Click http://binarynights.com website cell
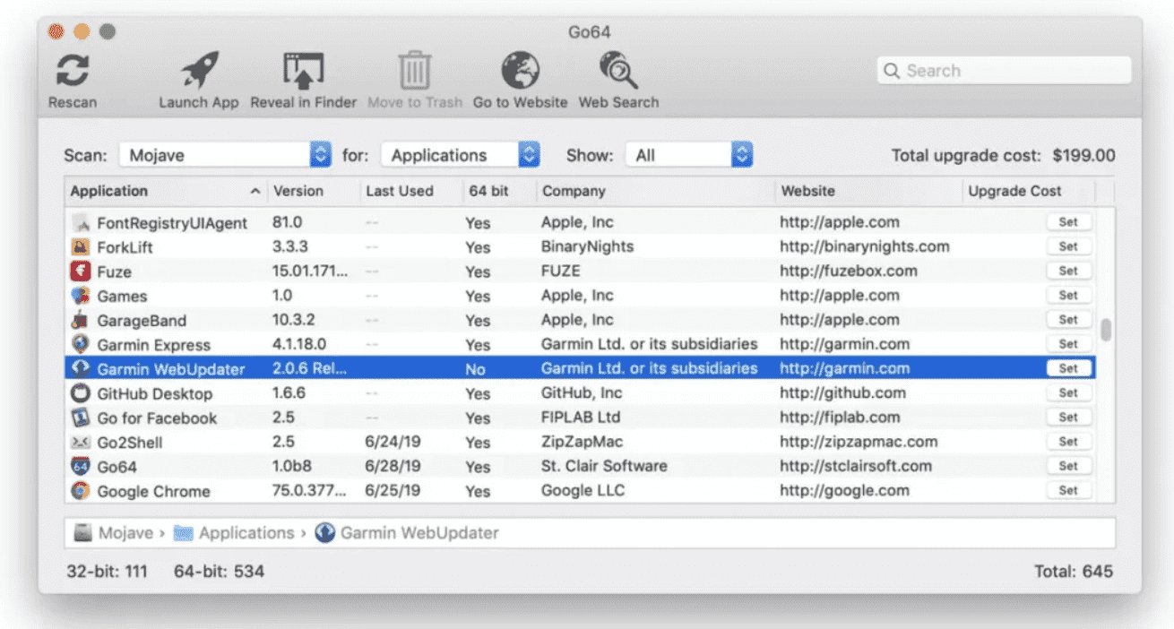1174x629 pixels. (x=864, y=246)
